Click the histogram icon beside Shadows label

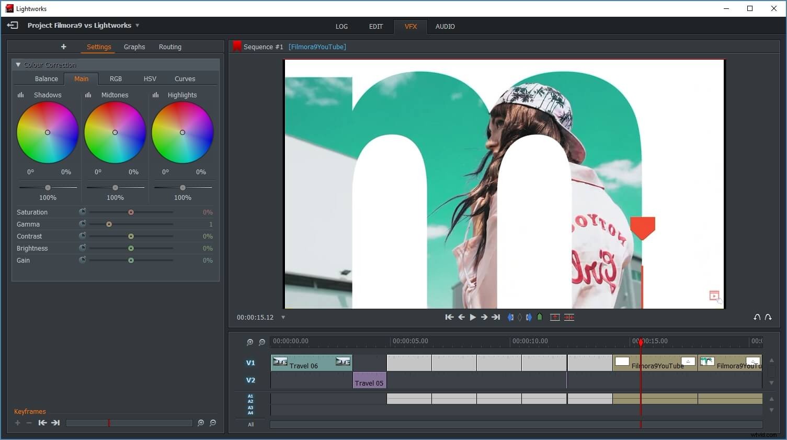20,95
